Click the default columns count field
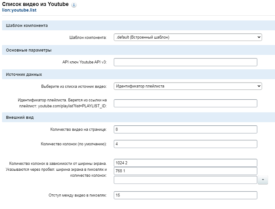The image size is (275, 209). point(185,144)
